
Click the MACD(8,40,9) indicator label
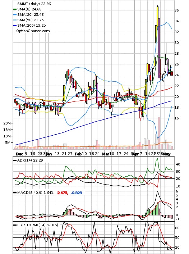(36, 193)
